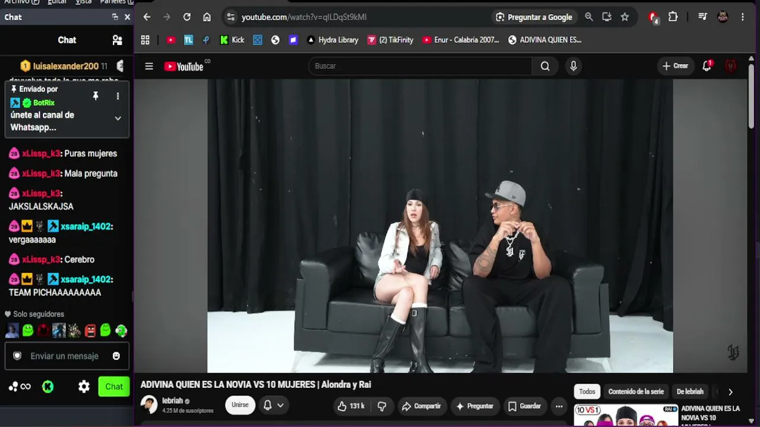Click the Preguntar a Google button
The image size is (760, 427).
[534, 17]
